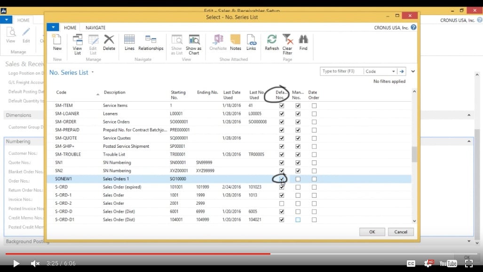Select the SM-QUOTE row code
This screenshot has height=272, width=483.
(x=66, y=138)
